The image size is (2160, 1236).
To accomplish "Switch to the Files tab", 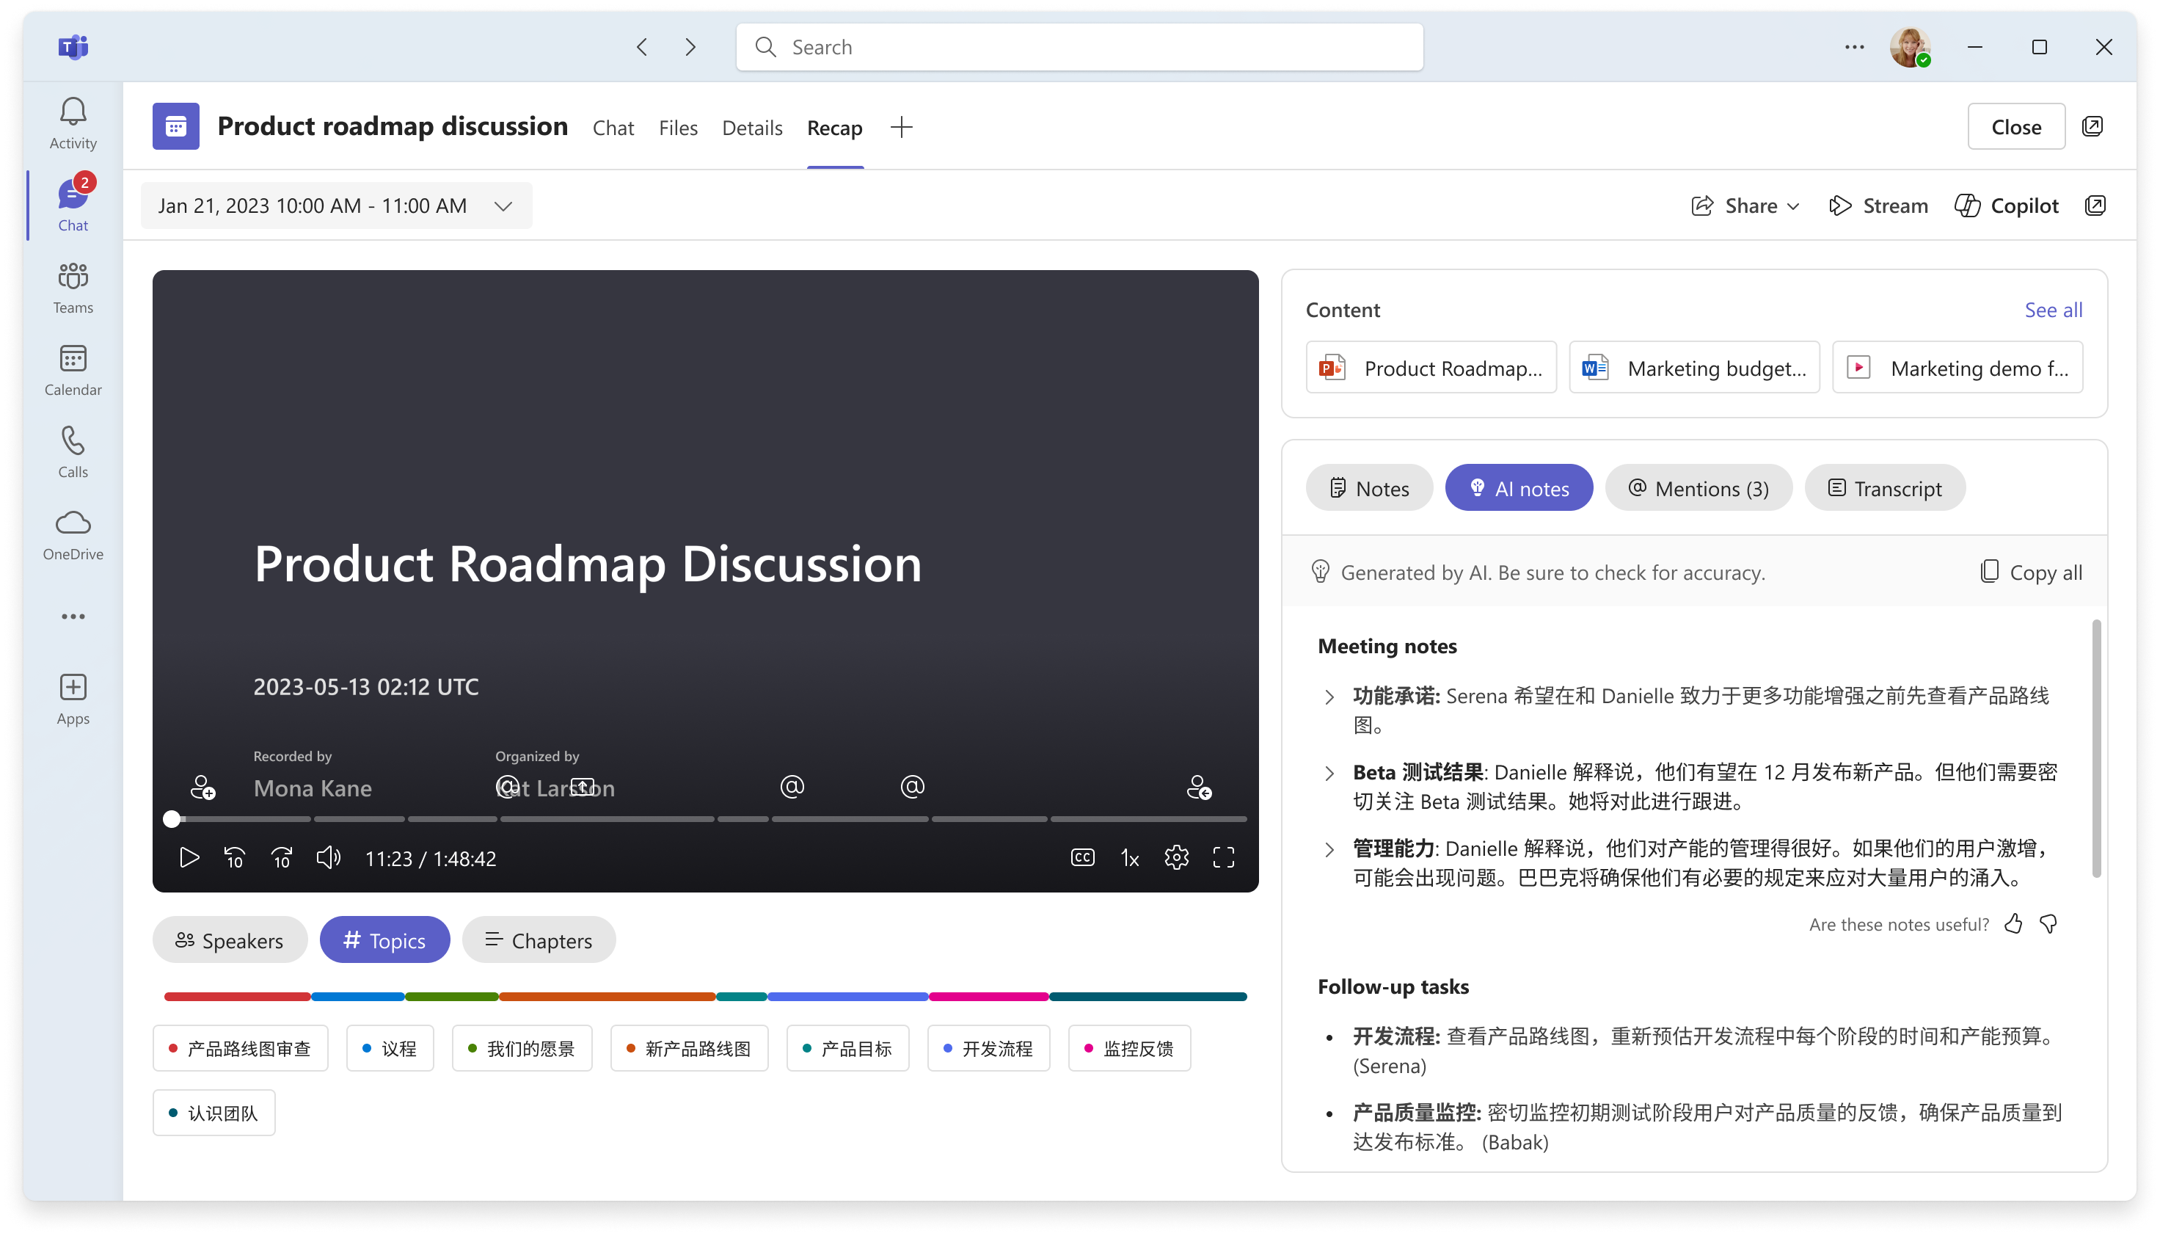I will (x=678, y=127).
